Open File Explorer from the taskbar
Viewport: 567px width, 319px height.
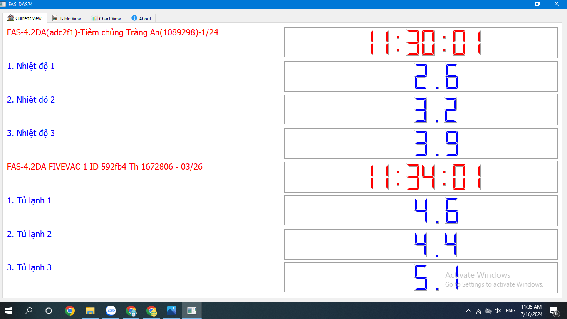pos(90,311)
